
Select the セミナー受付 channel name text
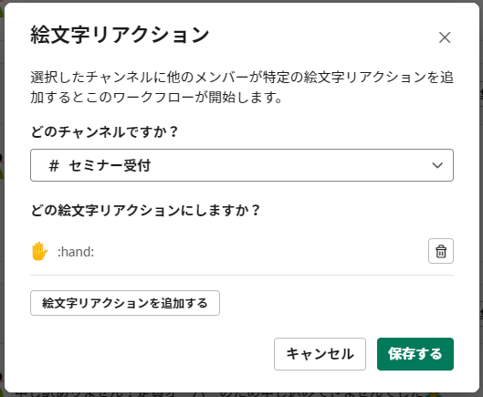110,165
